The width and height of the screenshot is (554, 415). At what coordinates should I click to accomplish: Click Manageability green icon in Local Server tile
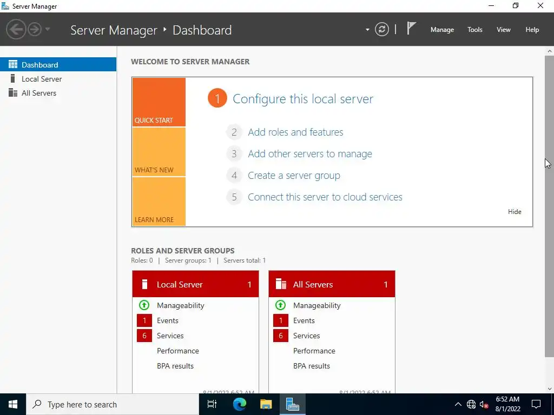pyautogui.click(x=144, y=305)
